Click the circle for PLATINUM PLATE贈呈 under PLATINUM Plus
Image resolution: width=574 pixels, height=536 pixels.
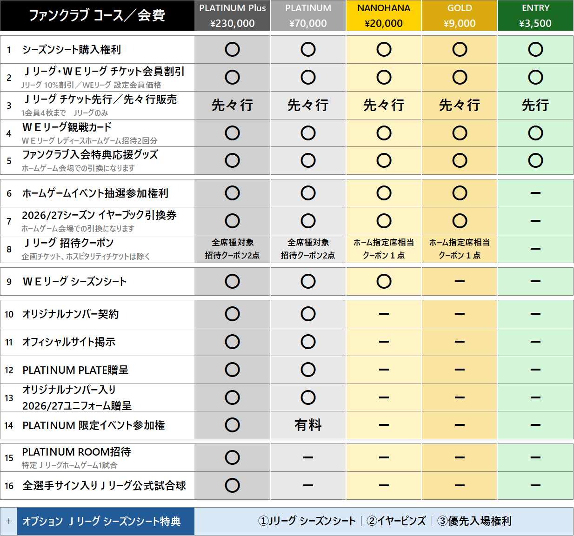pos(232,370)
